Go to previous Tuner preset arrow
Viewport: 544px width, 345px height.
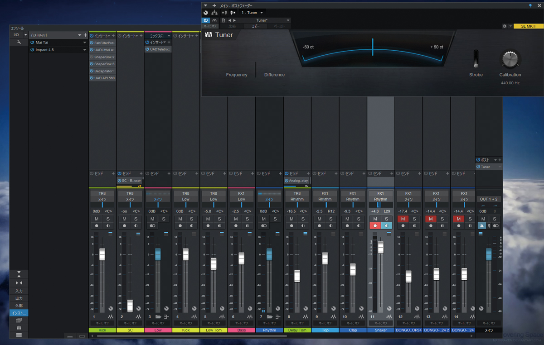[230, 20]
